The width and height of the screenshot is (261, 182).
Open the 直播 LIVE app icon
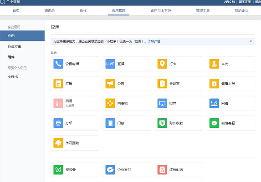point(110,64)
